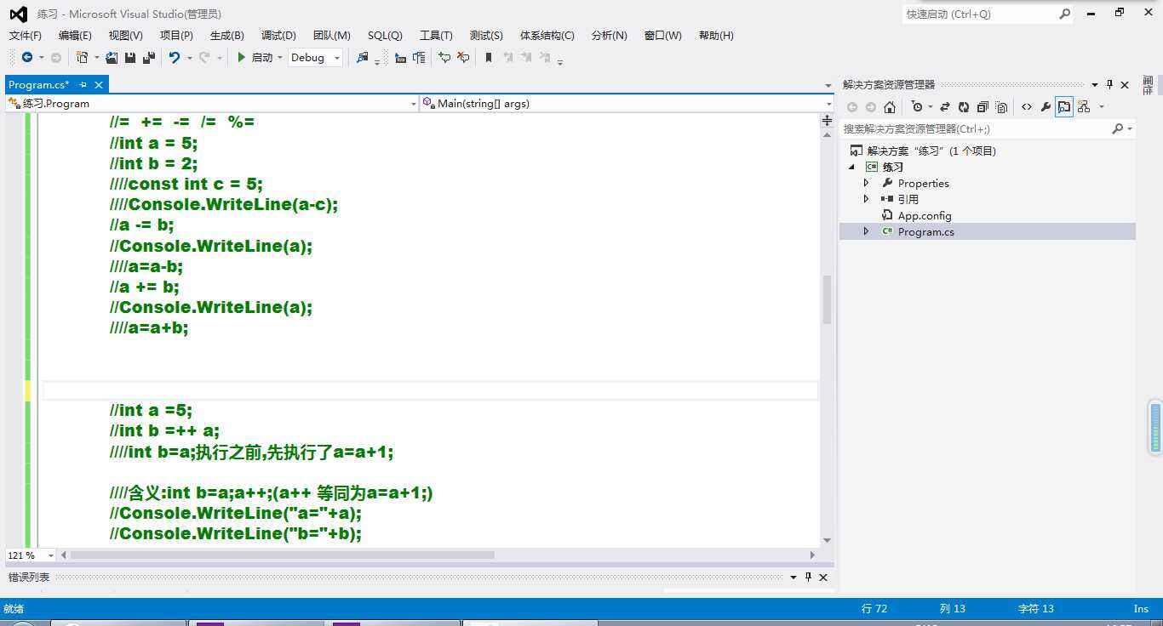The image size is (1163, 626).
Task: Open the 编辑(E) menu
Action: (x=75, y=35)
